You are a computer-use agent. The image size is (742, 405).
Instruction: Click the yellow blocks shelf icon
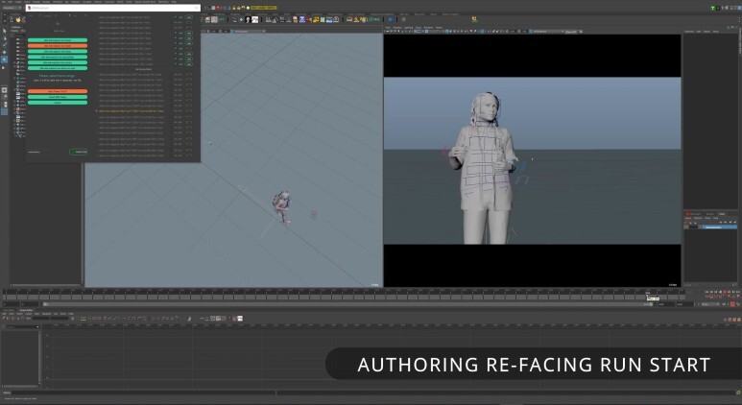click(316, 19)
